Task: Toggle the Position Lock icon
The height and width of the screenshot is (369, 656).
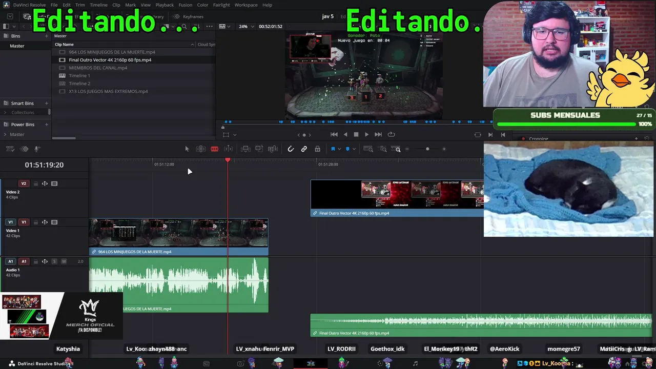Action: pos(318,149)
